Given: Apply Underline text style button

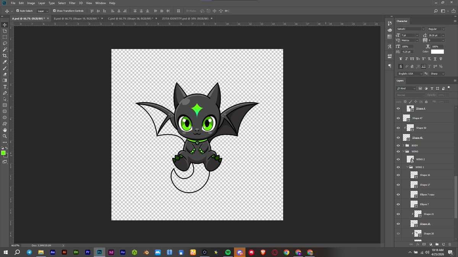Looking at the screenshot, I should (435, 59).
